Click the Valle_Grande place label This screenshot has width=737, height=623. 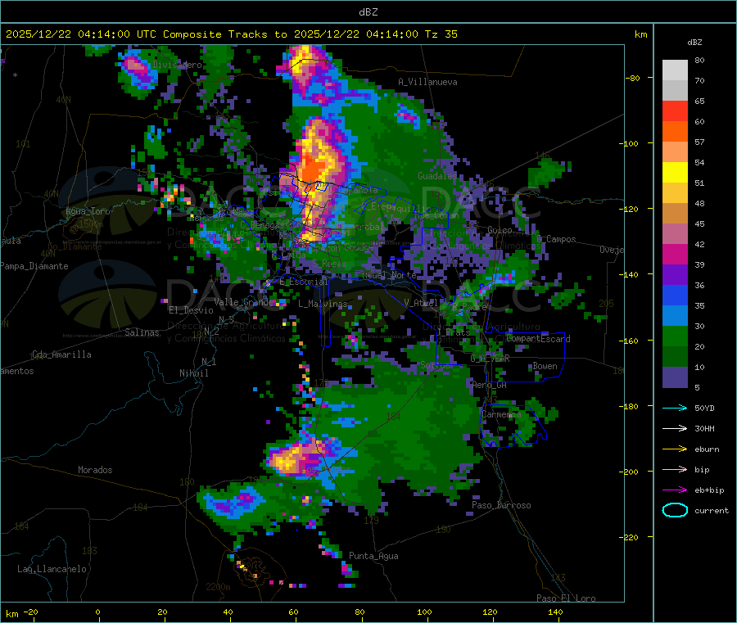244,301
